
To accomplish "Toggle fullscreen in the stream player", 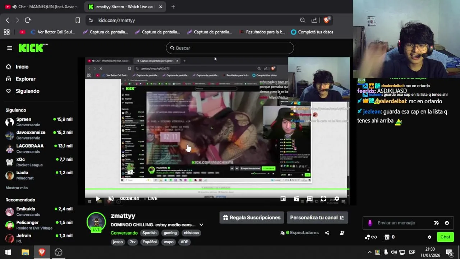I will [323, 199].
